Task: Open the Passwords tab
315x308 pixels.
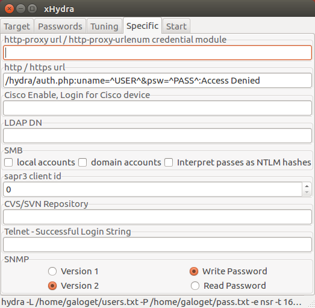Action: pos(60,26)
